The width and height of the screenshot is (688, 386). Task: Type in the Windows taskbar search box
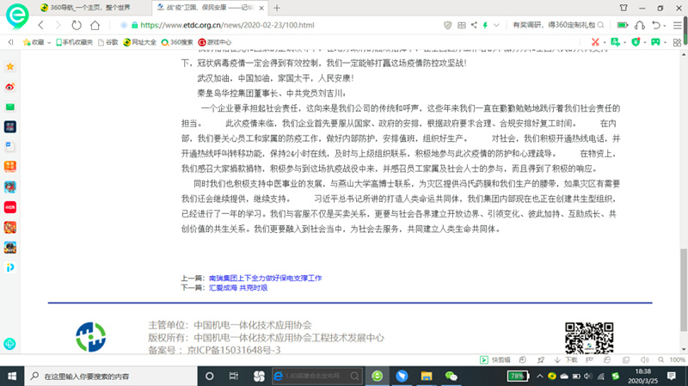click(103, 377)
